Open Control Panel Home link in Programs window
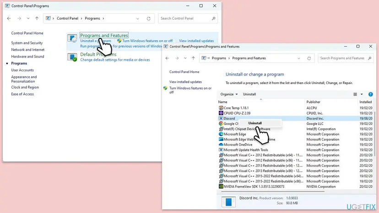This screenshot has height=213, width=379. point(27,33)
